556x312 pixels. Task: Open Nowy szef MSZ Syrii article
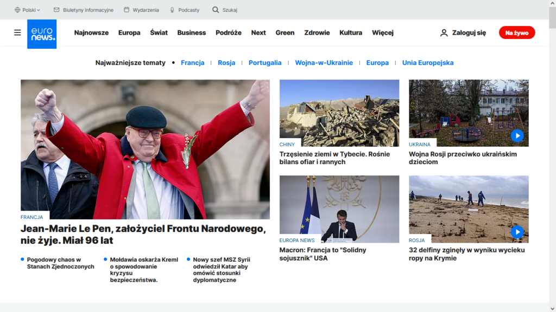click(x=222, y=270)
